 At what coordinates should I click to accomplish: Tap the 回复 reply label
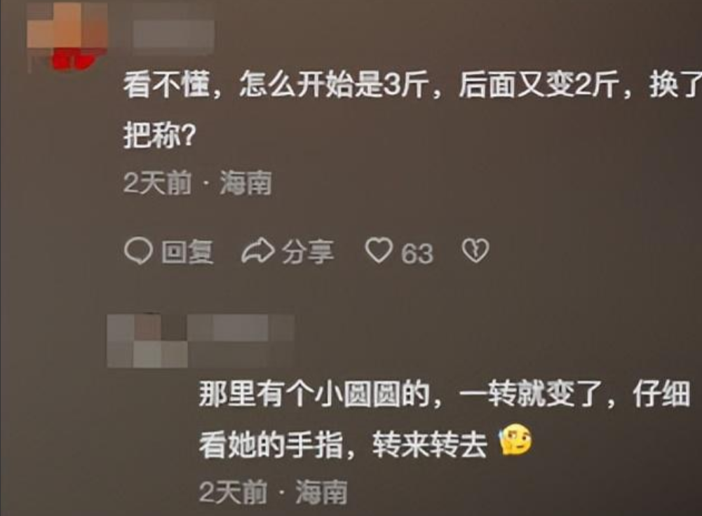[x=187, y=252]
